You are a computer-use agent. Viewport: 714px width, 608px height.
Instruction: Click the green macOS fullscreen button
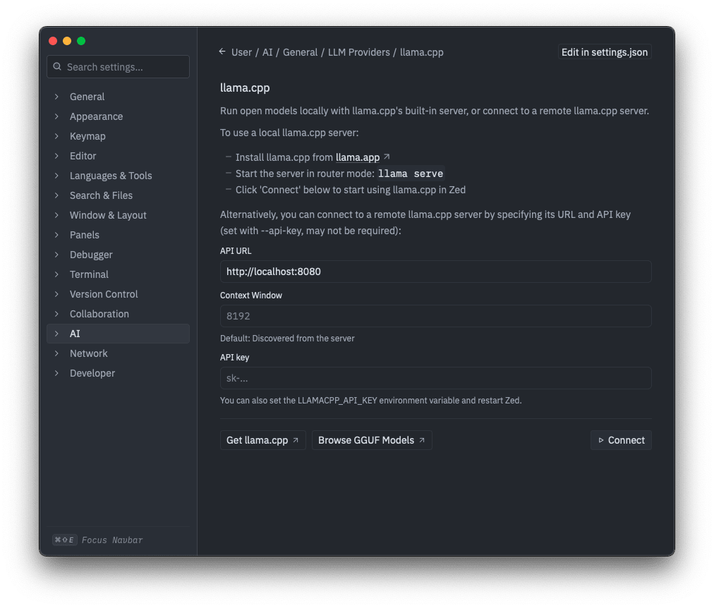81,41
